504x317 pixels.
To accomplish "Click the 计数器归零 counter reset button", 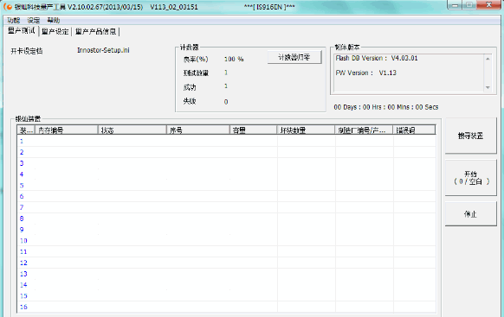I will pyautogui.click(x=294, y=57).
